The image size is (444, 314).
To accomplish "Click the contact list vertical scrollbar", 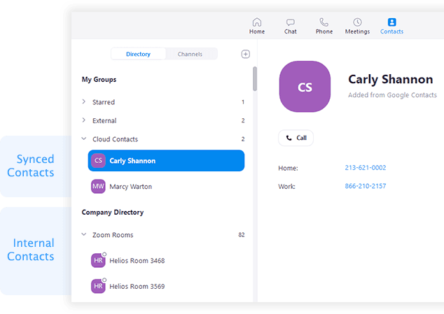I will point(254,78).
